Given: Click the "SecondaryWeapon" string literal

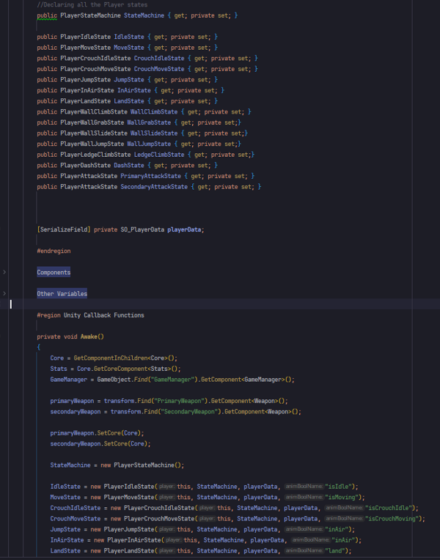Looking at the screenshot, I should [x=189, y=412].
